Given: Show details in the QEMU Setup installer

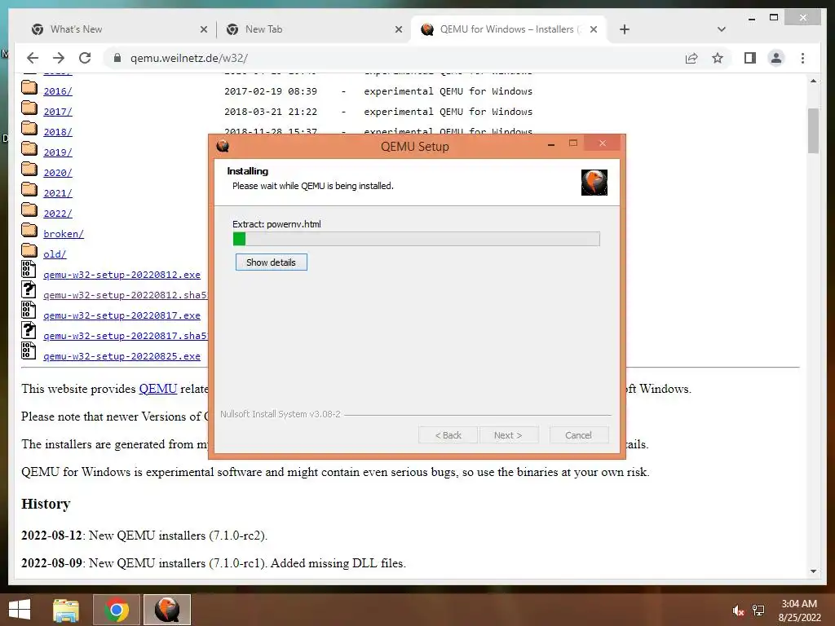Looking at the screenshot, I should tap(271, 262).
